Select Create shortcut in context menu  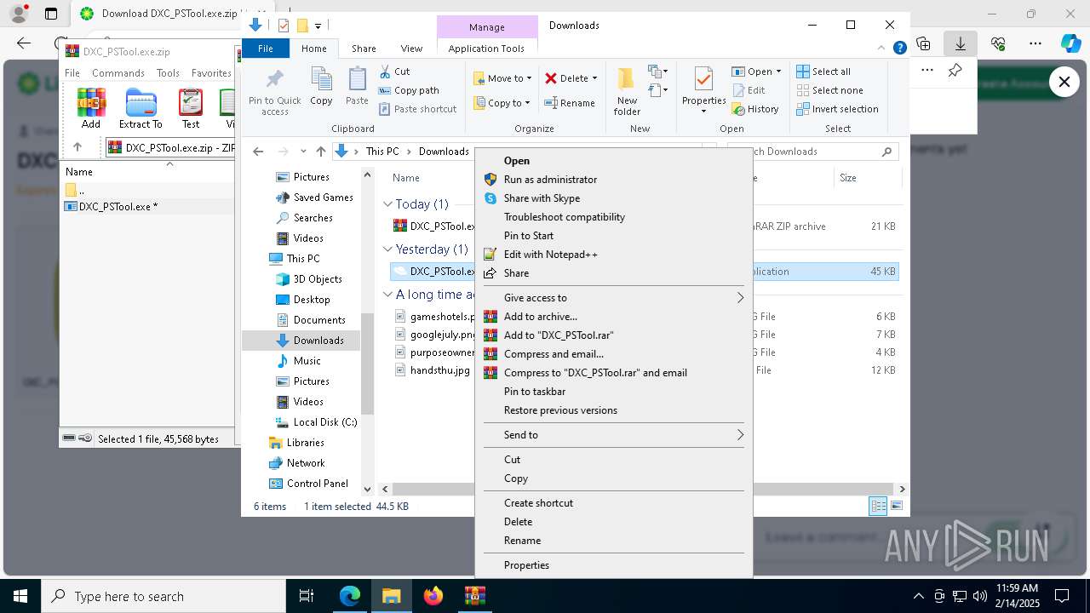613,503
